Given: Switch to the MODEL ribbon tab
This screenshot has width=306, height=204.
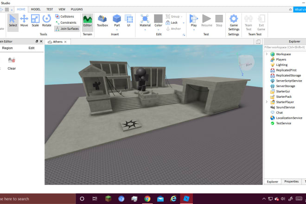Looking at the screenshot, I should pyautogui.click(x=36, y=9).
